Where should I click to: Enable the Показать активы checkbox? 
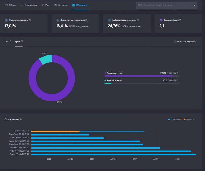click(x=175, y=41)
